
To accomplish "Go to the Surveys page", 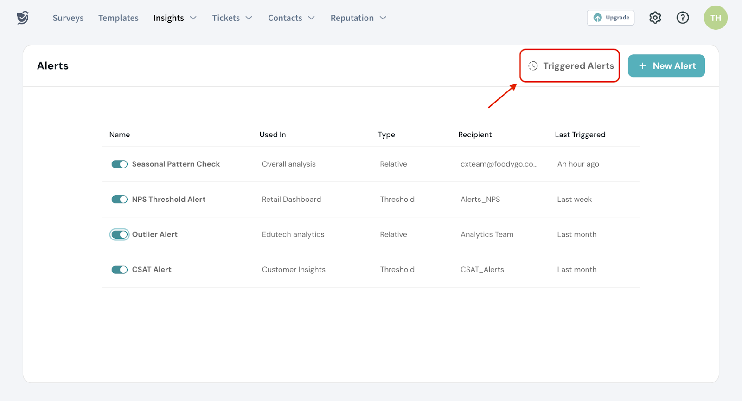I will pos(68,18).
